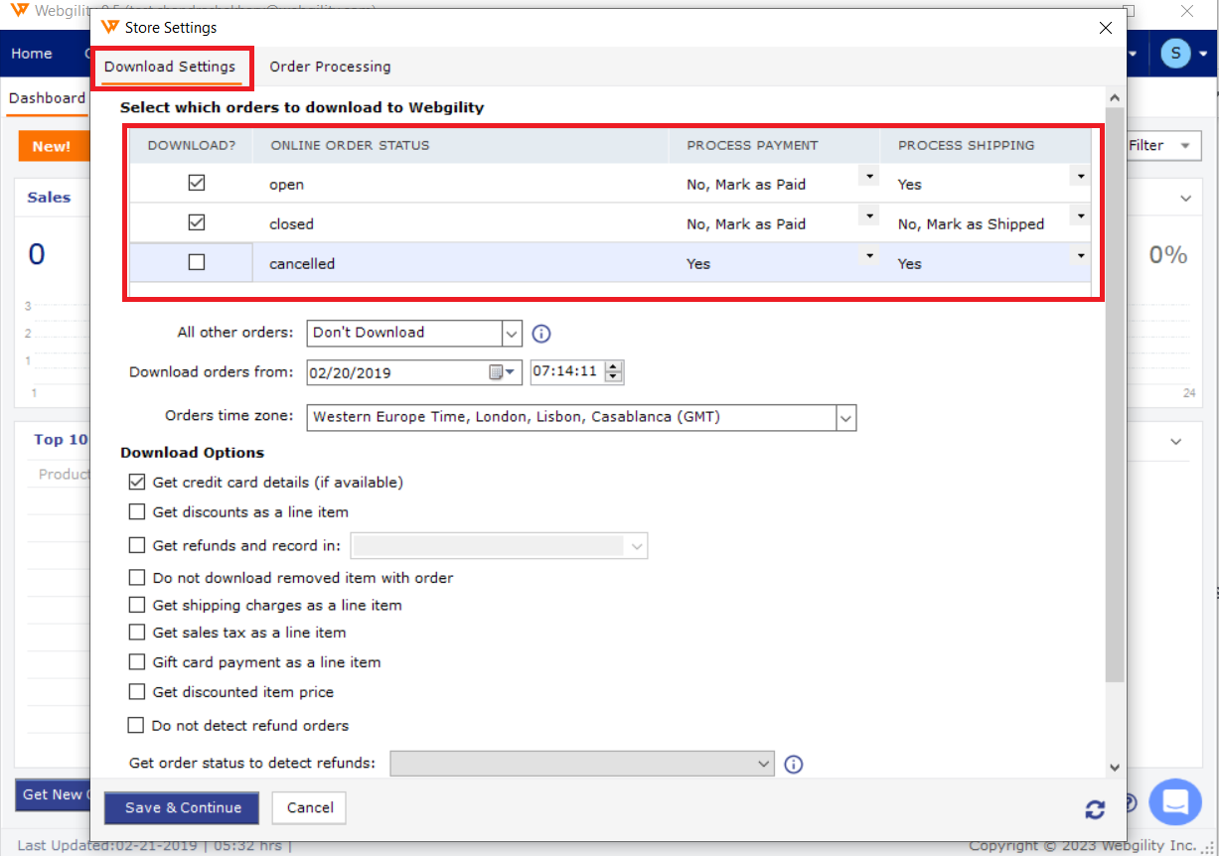The image size is (1219, 856).
Task: Open the chat support bubble icon
Action: point(1175,803)
